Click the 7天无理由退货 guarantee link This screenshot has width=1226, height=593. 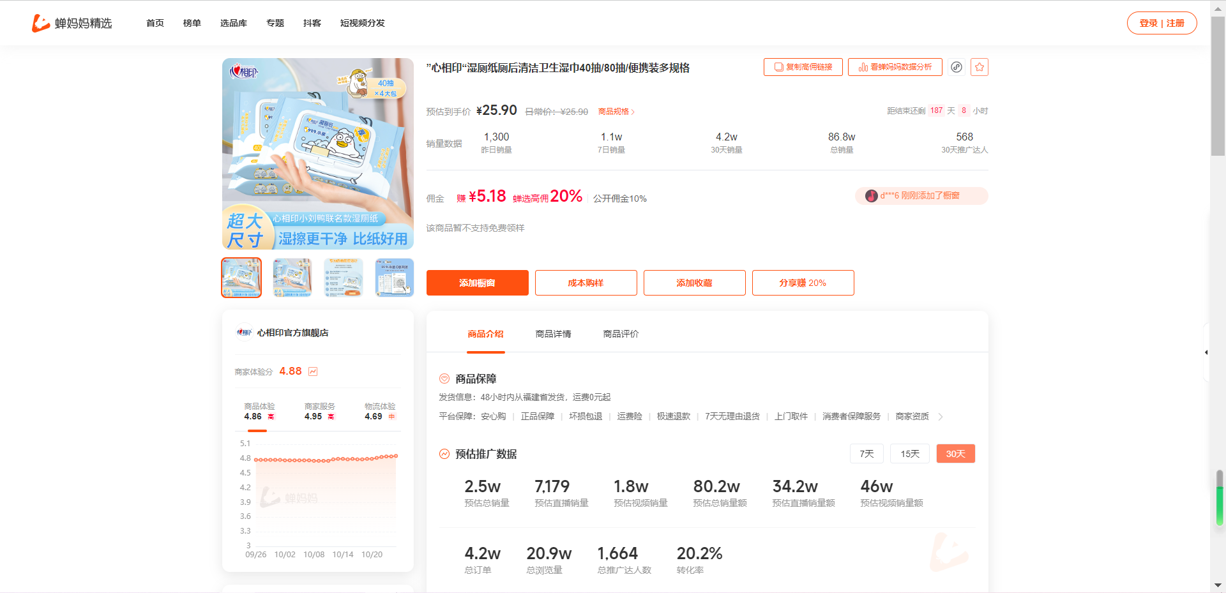[732, 416]
